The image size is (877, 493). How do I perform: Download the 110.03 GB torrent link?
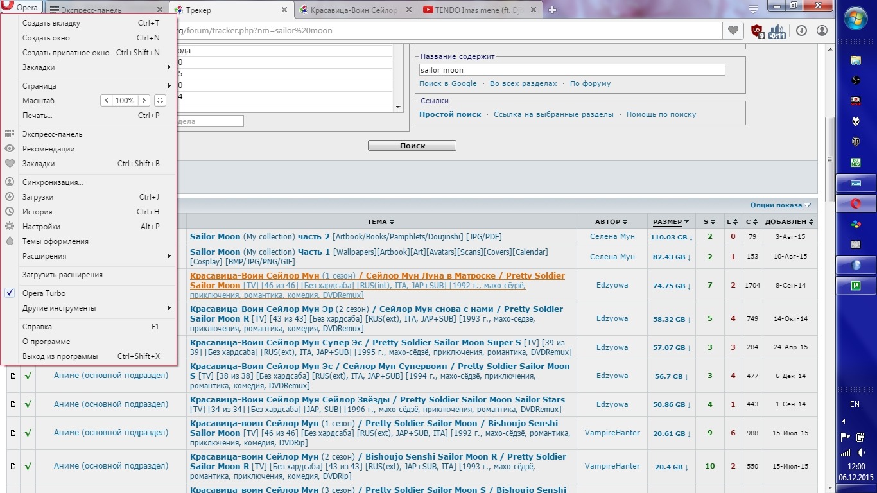point(671,237)
